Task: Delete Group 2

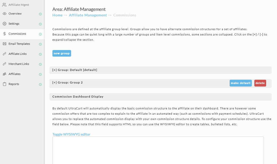Action: coord(260,83)
